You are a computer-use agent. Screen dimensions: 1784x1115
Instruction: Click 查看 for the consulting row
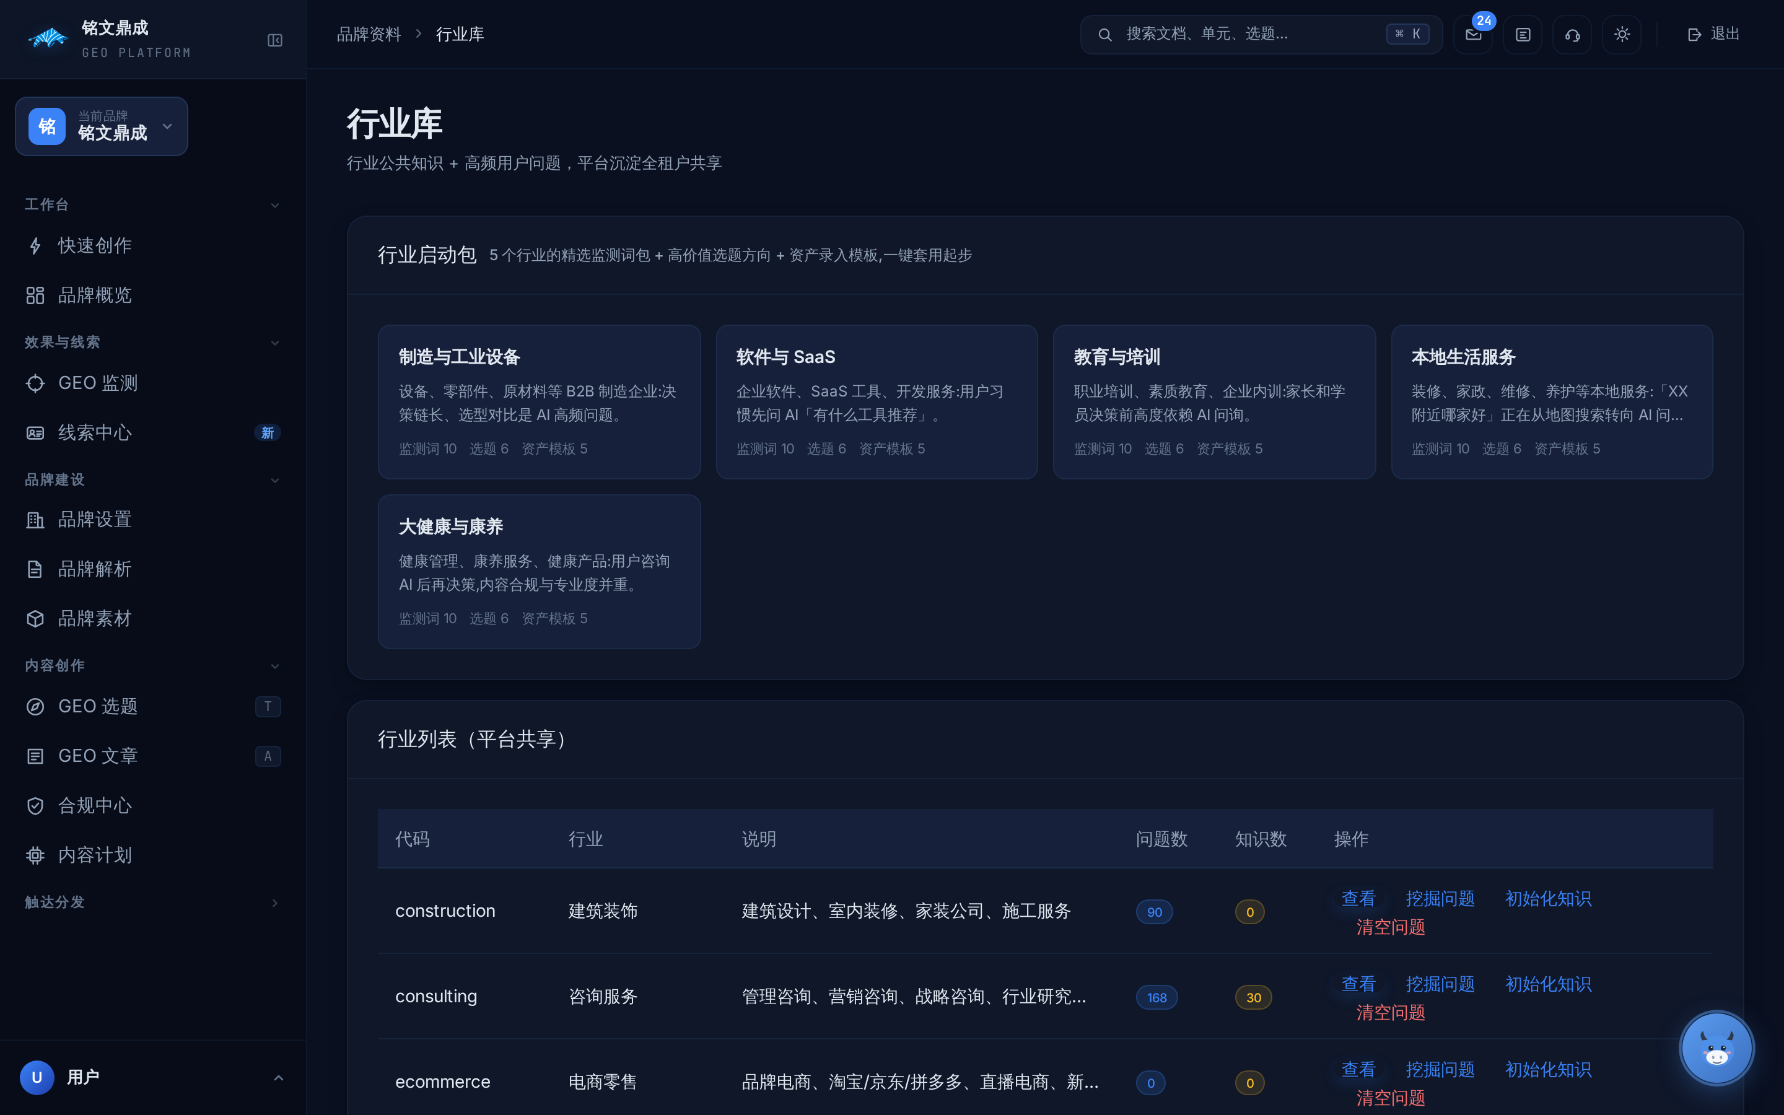coord(1358,984)
